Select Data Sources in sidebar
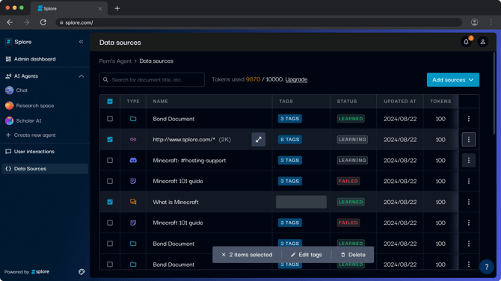The image size is (501, 281). [45, 169]
